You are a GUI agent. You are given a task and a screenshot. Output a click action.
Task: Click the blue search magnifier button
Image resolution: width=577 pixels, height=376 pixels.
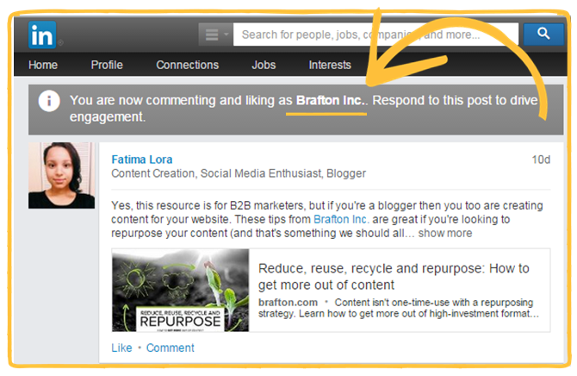pos(543,34)
